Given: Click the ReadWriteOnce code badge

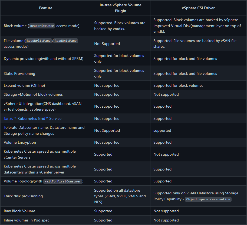Looking at the screenshot, I should point(42,26).
